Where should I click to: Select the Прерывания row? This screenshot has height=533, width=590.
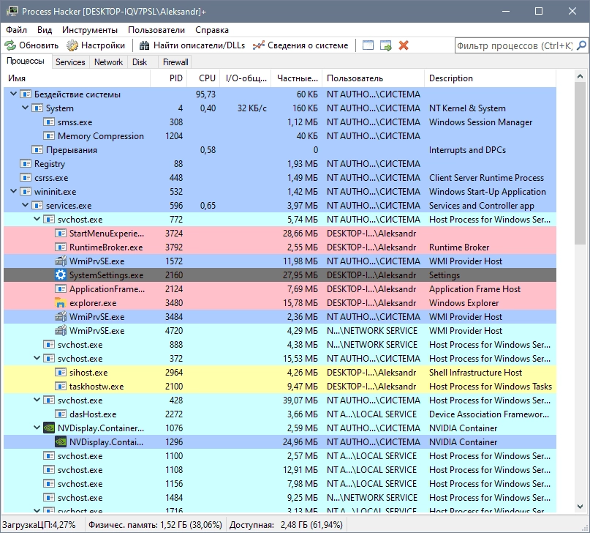coord(280,150)
